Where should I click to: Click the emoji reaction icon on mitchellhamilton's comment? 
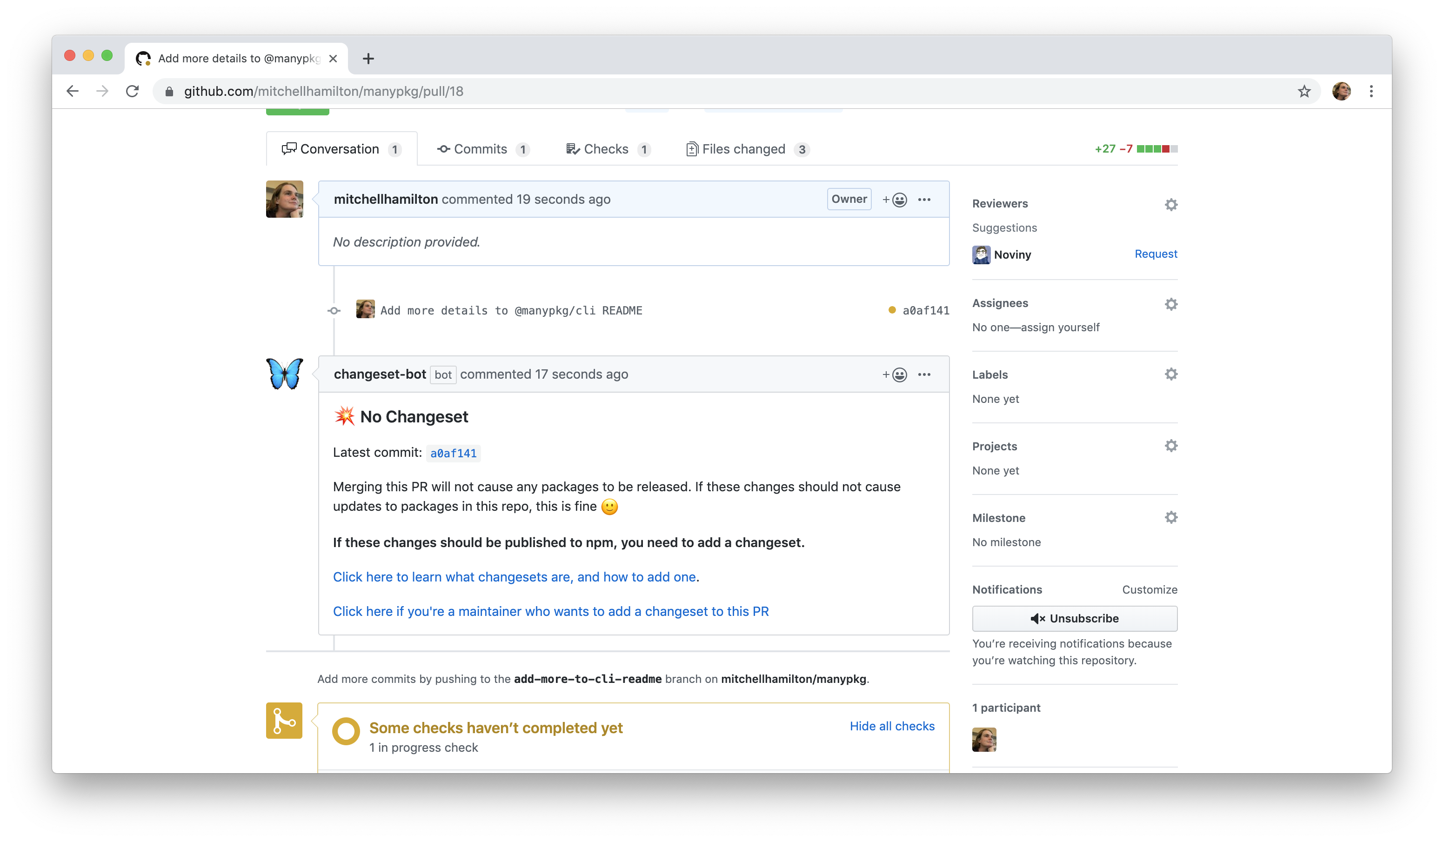tap(895, 200)
